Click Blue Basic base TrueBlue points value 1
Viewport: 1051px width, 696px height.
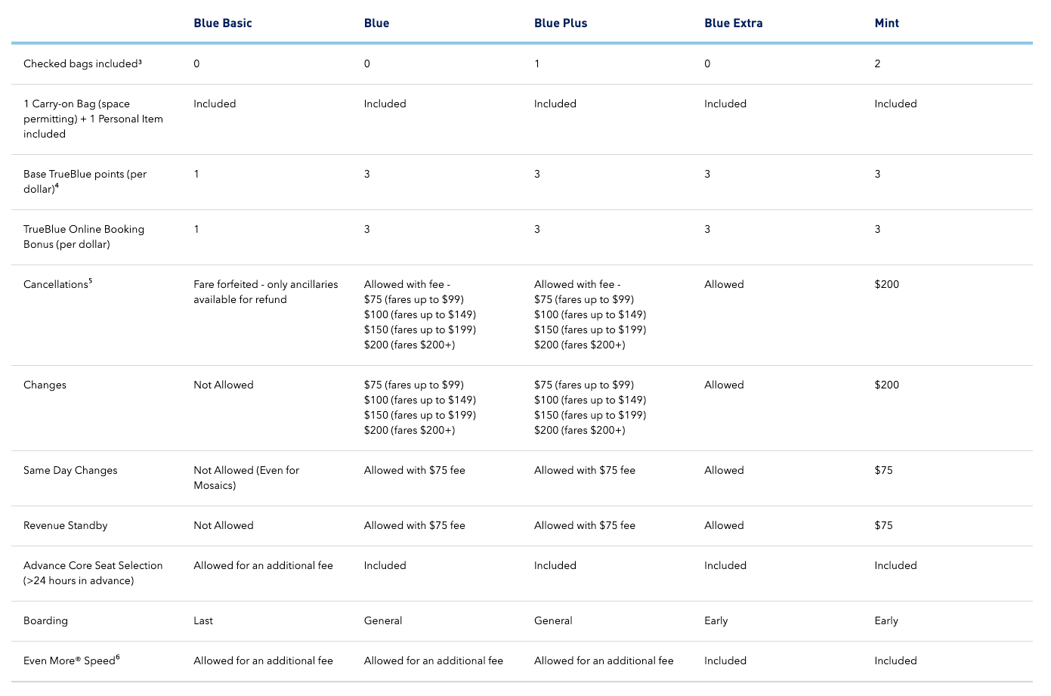coord(196,174)
